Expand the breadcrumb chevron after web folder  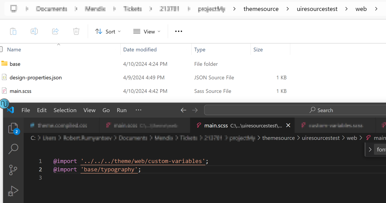click(x=376, y=8)
